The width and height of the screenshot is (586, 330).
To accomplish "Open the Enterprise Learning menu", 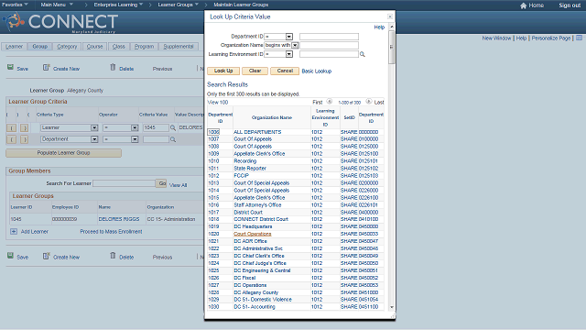I will tap(118, 5).
